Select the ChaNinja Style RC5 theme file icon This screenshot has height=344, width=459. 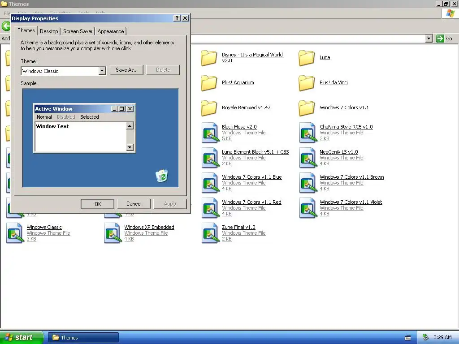(308, 133)
